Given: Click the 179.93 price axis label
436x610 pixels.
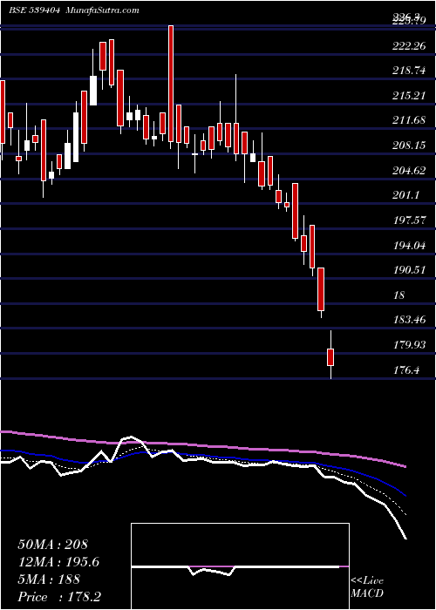Looking at the screenshot, I should 409,345.
